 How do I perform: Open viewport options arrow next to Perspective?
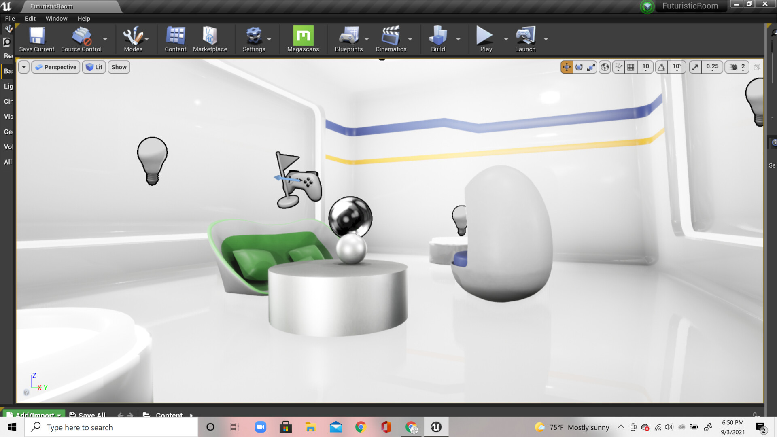coord(24,67)
